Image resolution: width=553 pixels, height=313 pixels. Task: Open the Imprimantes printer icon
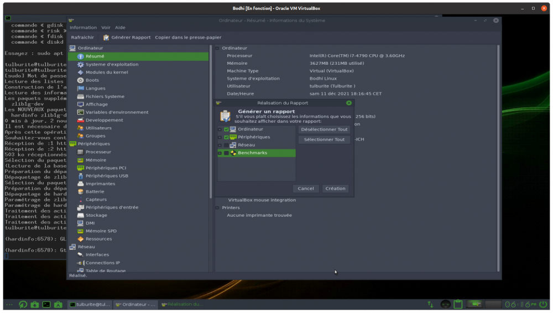click(80, 184)
